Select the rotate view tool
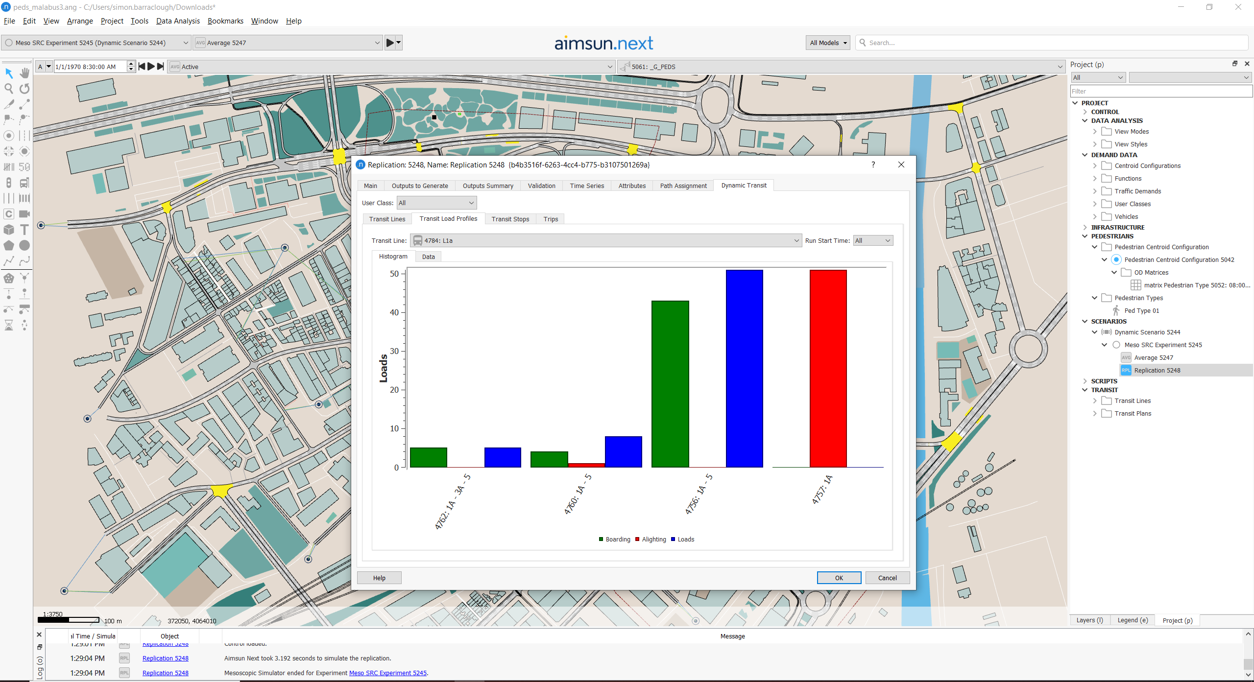 24,89
